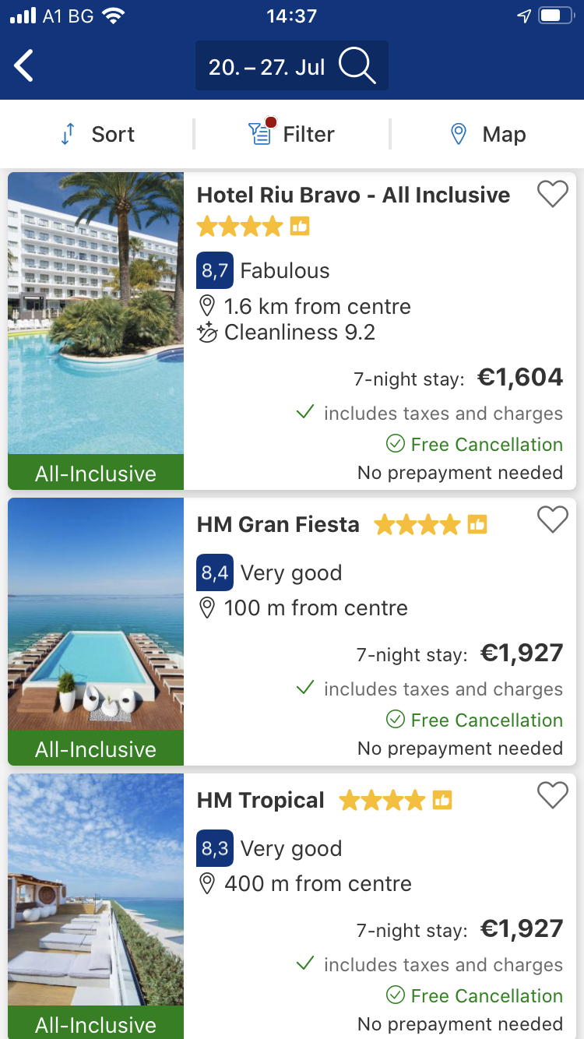Open the Sort options
584x1039 pixels.
click(98, 134)
